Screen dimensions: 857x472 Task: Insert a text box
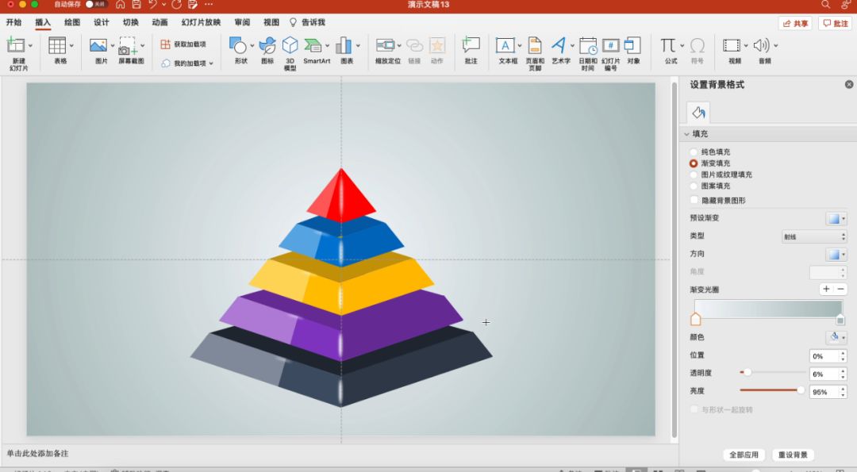tap(506, 47)
